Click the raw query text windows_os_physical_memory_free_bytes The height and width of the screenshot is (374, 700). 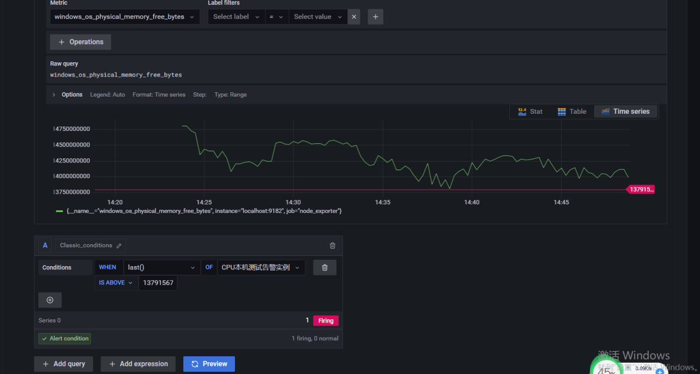[x=116, y=75]
